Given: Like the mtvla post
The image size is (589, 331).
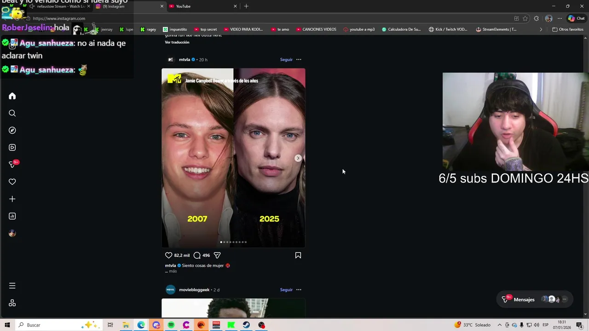Looking at the screenshot, I should tap(168, 255).
